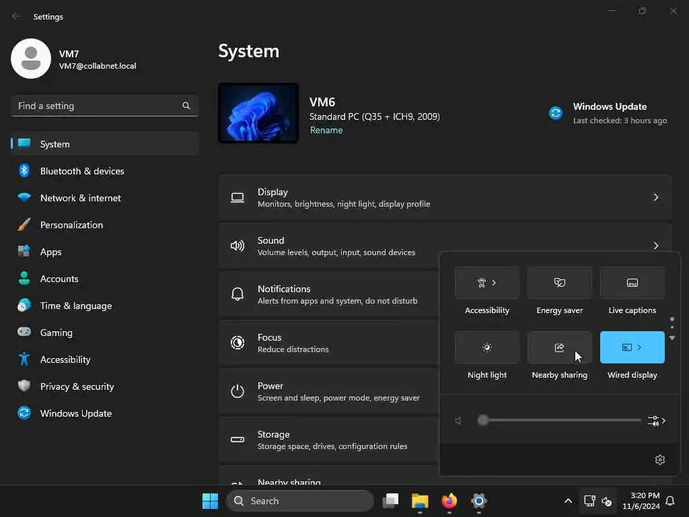Open the clock showing 3:20 PM

641,501
